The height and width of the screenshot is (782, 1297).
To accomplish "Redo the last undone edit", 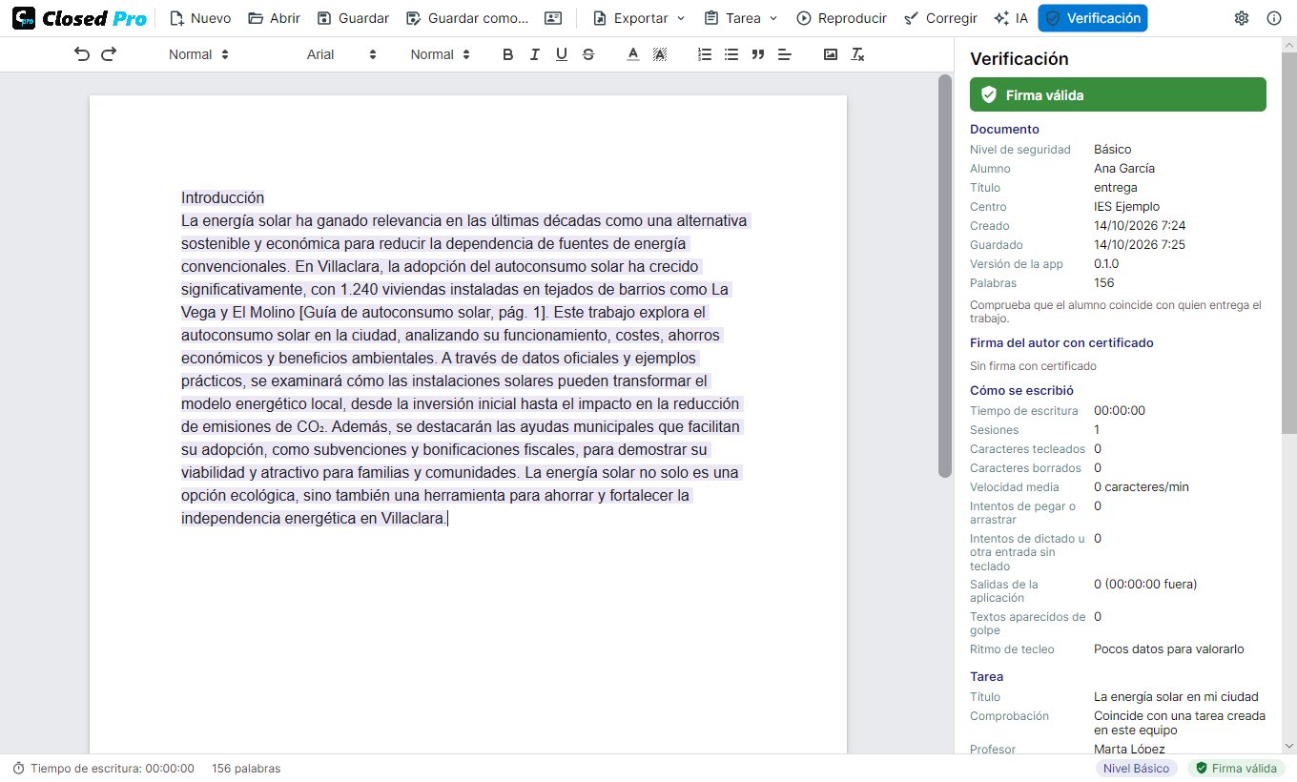I will tap(109, 54).
